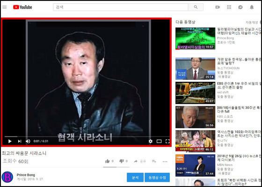262x187 pixels.
Task: Open the video upload camera icon
Action: tap(218, 7)
